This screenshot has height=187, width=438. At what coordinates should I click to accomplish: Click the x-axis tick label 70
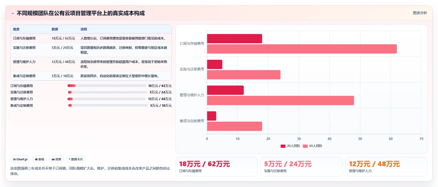tap(421, 139)
